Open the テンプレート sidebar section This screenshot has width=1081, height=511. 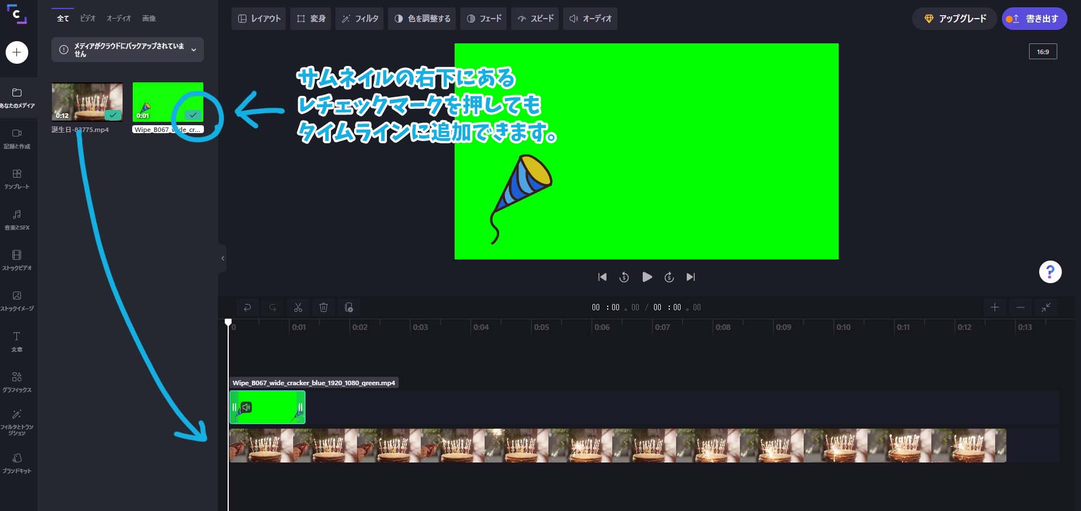17,178
